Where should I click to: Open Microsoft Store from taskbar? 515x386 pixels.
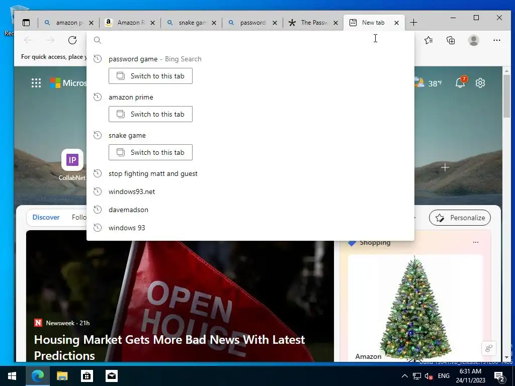pyautogui.click(x=87, y=376)
